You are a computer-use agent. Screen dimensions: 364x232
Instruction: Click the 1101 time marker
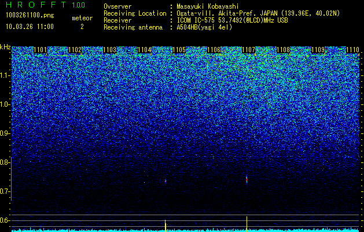click(x=41, y=50)
